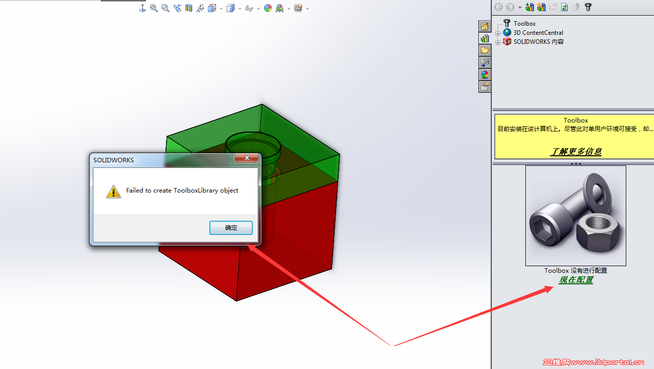Open the View Palette task pane tab
This screenshot has width=654, height=369.
[484, 63]
